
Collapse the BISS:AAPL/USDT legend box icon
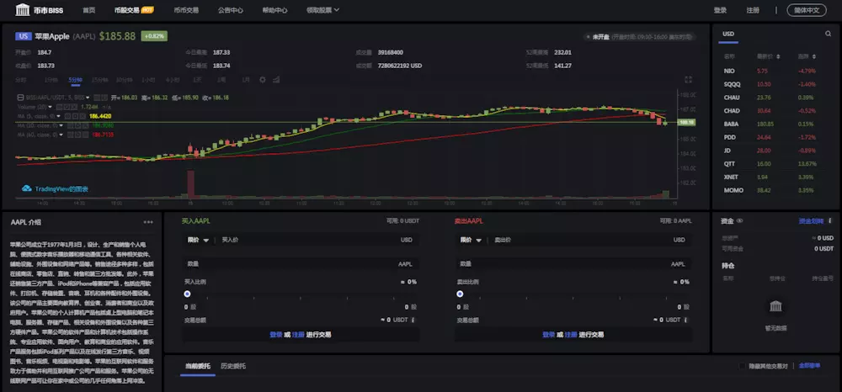coord(20,98)
